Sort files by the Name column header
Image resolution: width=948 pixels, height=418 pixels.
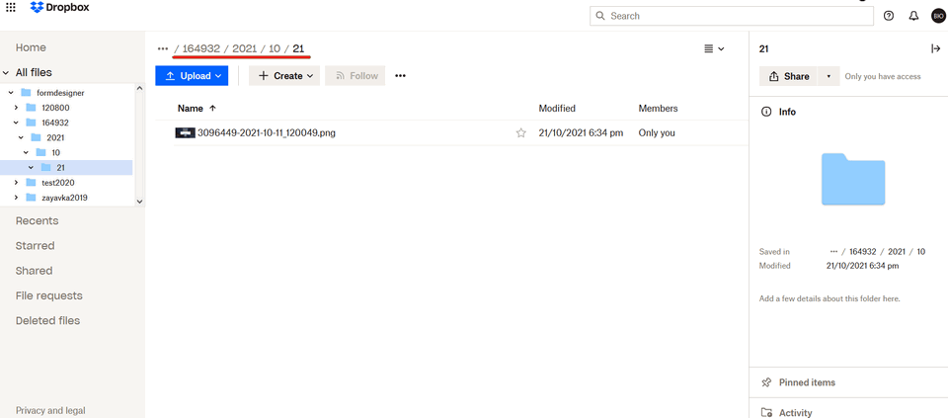click(x=191, y=108)
